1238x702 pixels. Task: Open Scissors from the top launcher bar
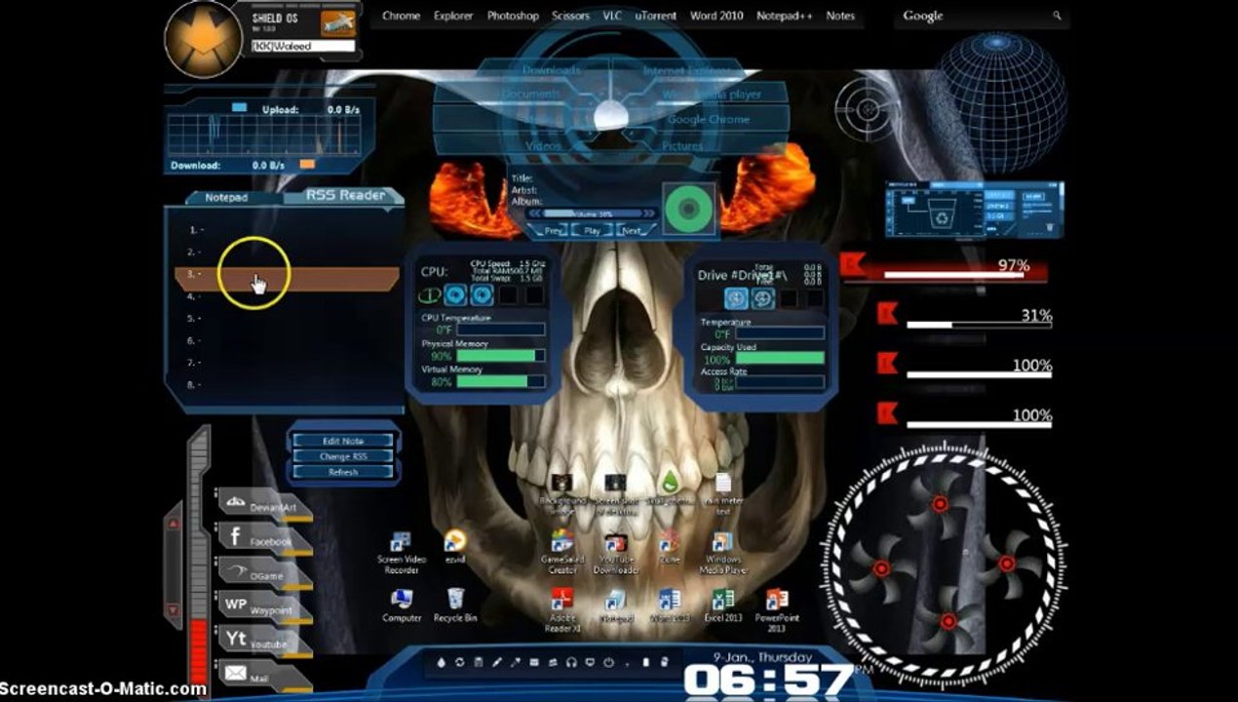pos(570,16)
